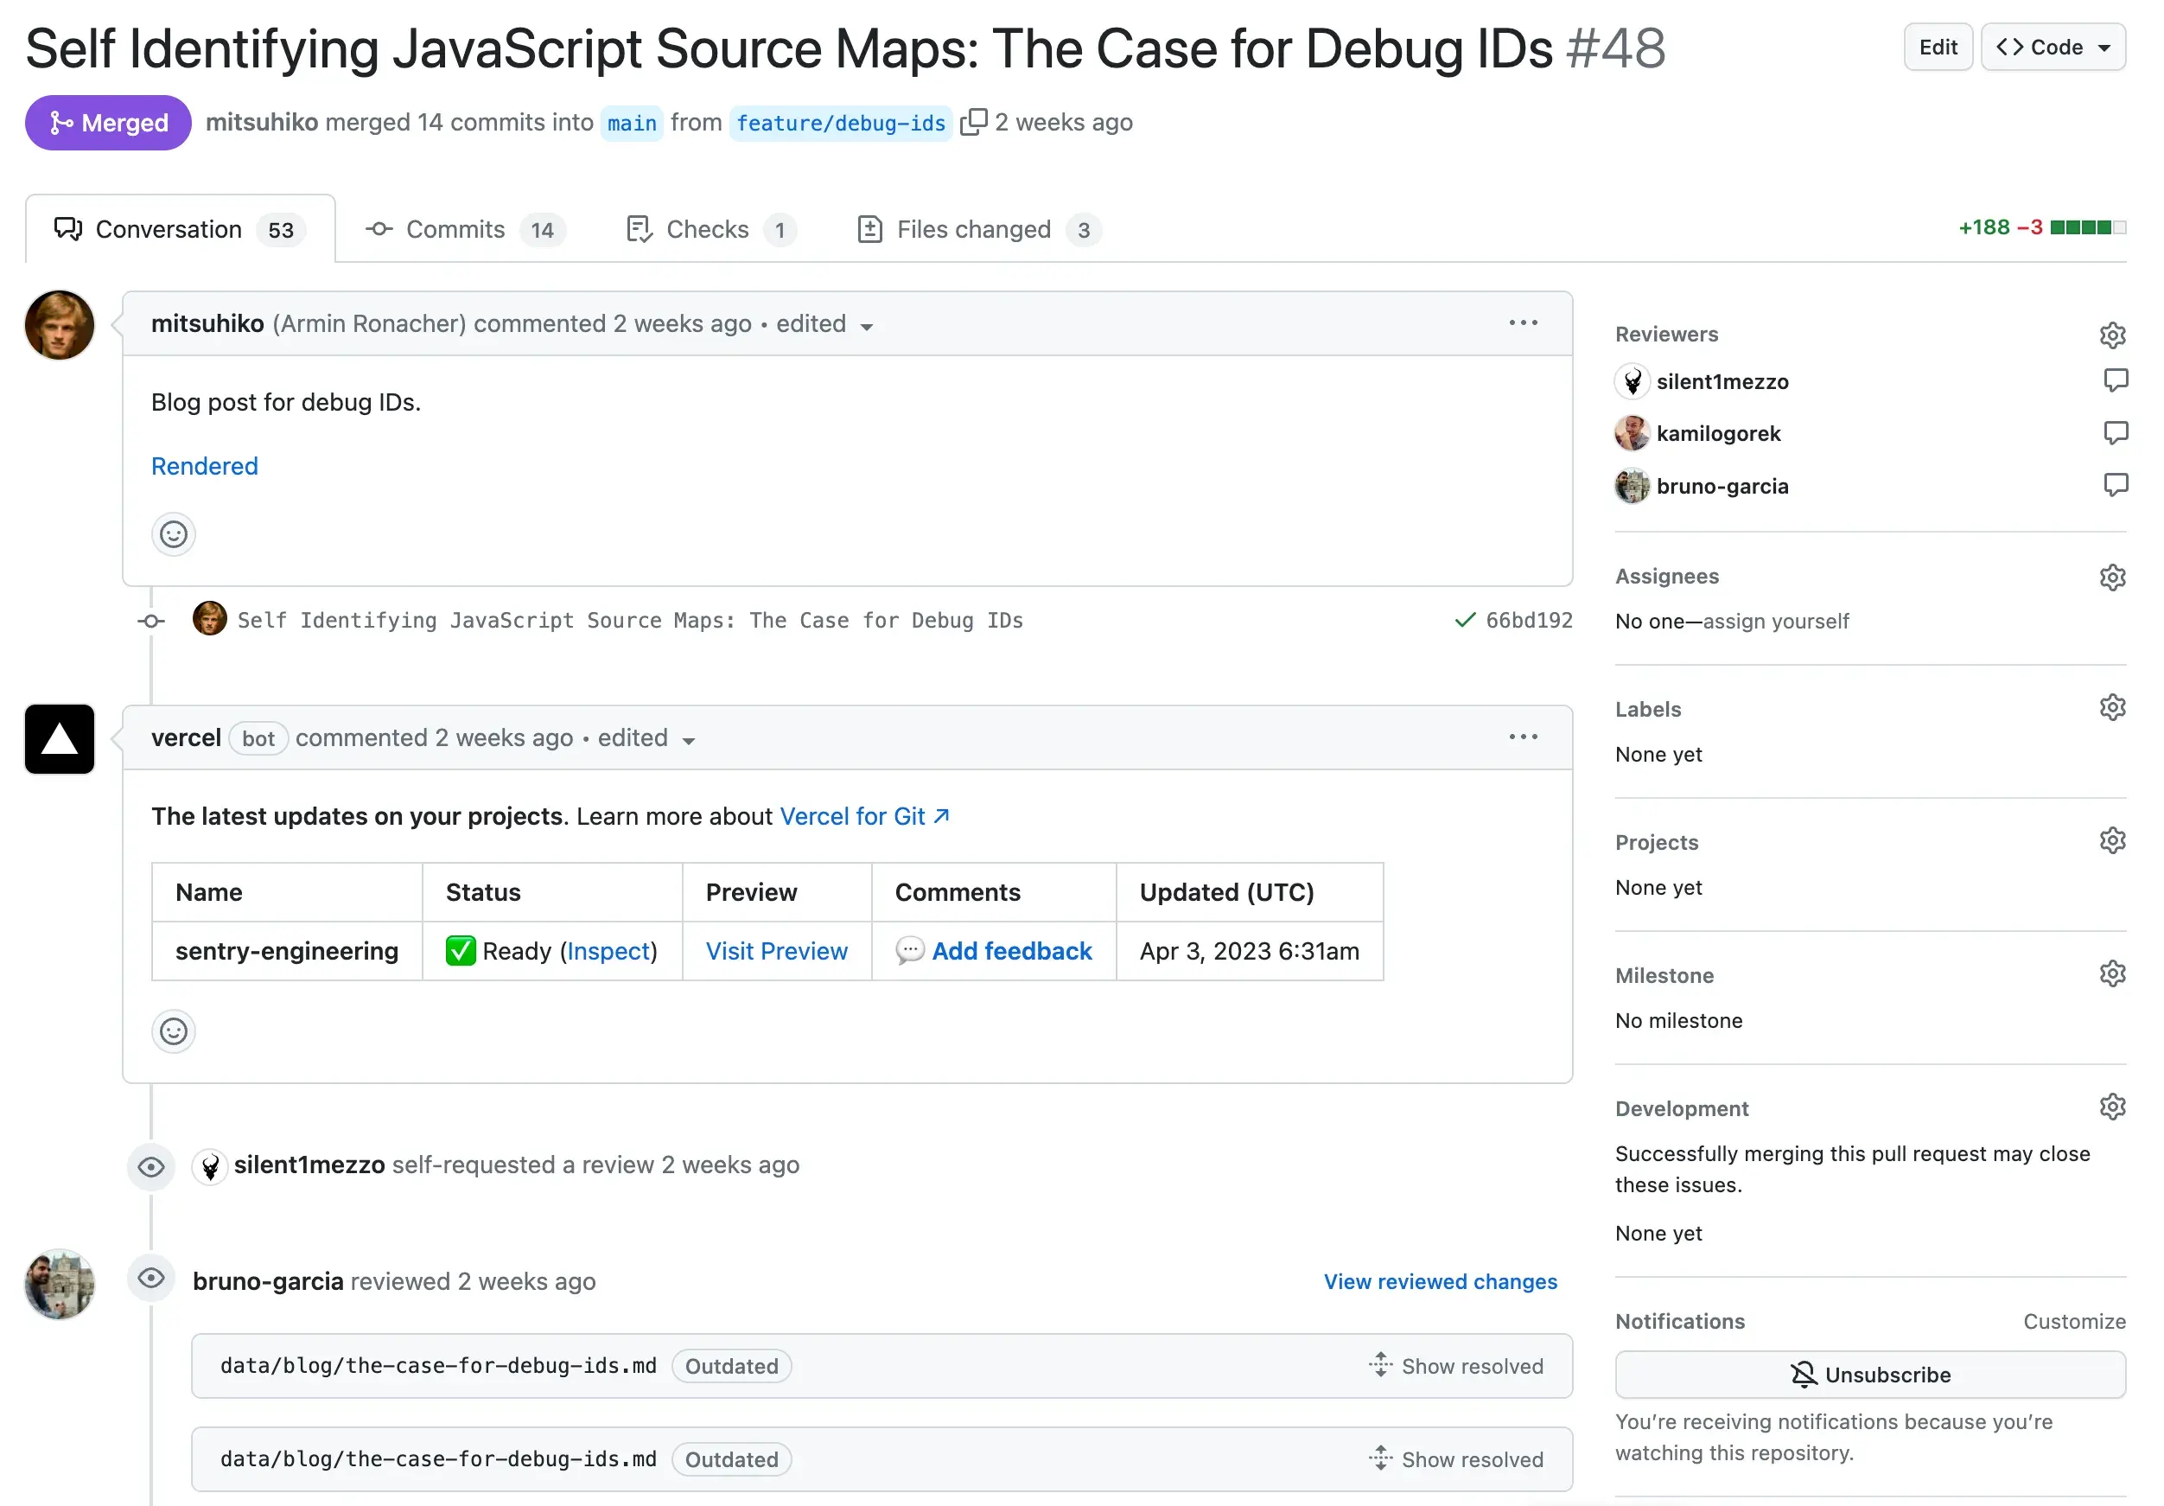The height and width of the screenshot is (1506, 2164).
Task: Switch to the Commits tab
Action: 466,229
